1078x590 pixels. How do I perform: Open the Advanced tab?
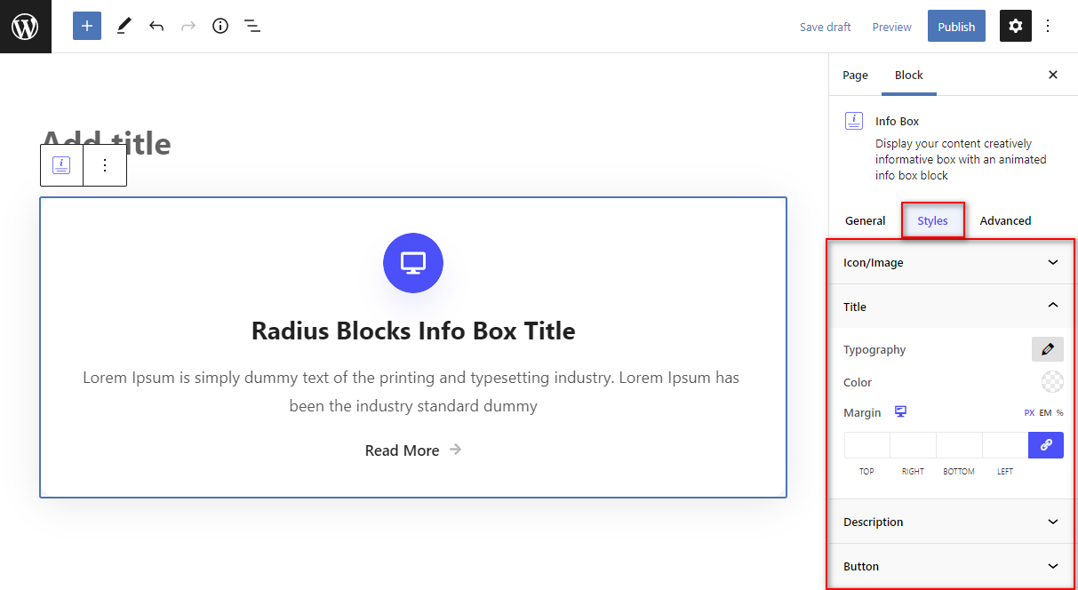pyautogui.click(x=1005, y=220)
